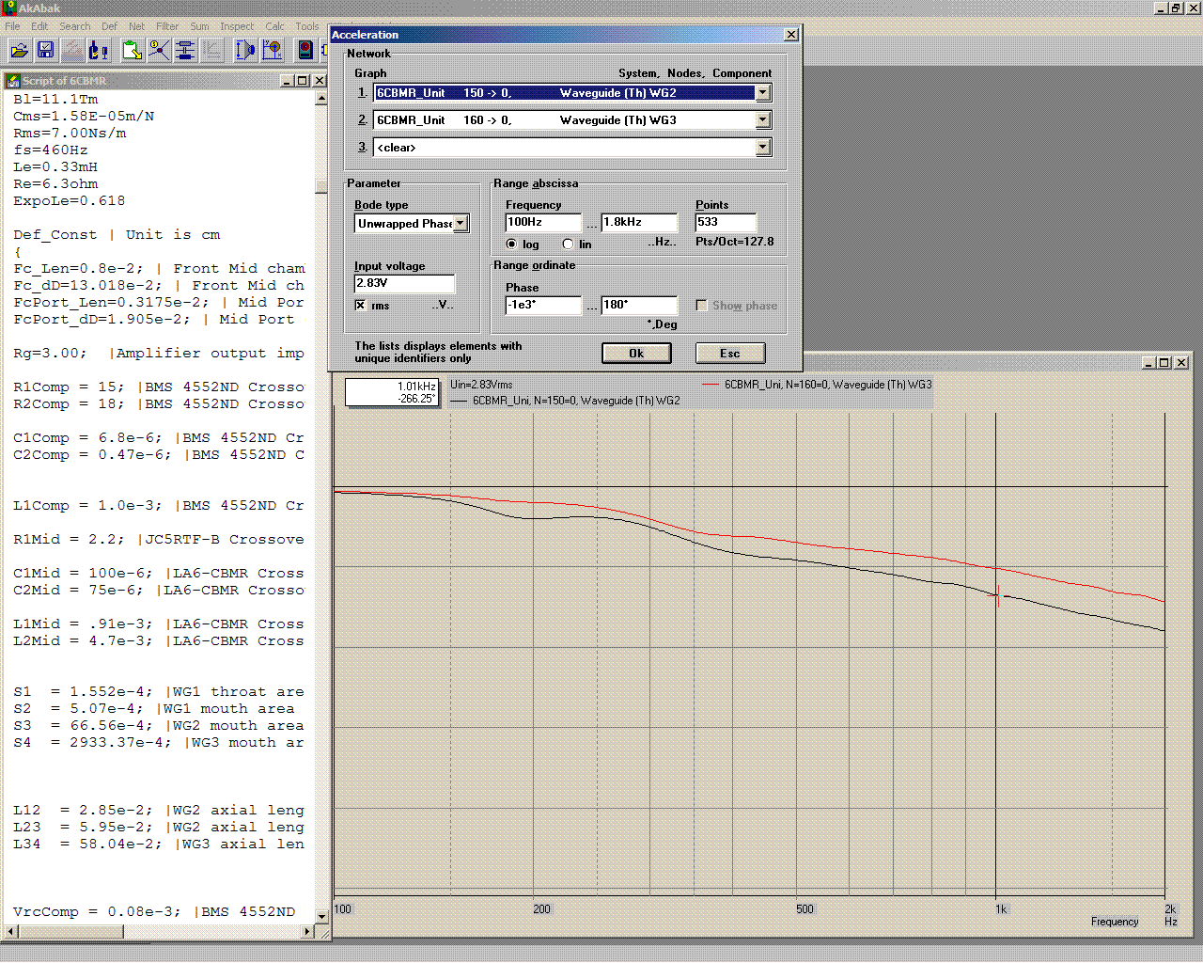Open the Inspect menu
The image size is (1203, 963).
[x=237, y=26]
